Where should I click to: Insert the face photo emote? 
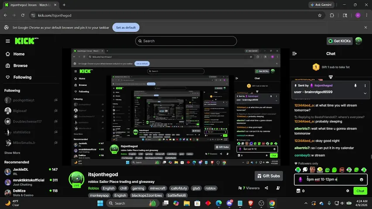pyautogui.click(x=312, y=170)
